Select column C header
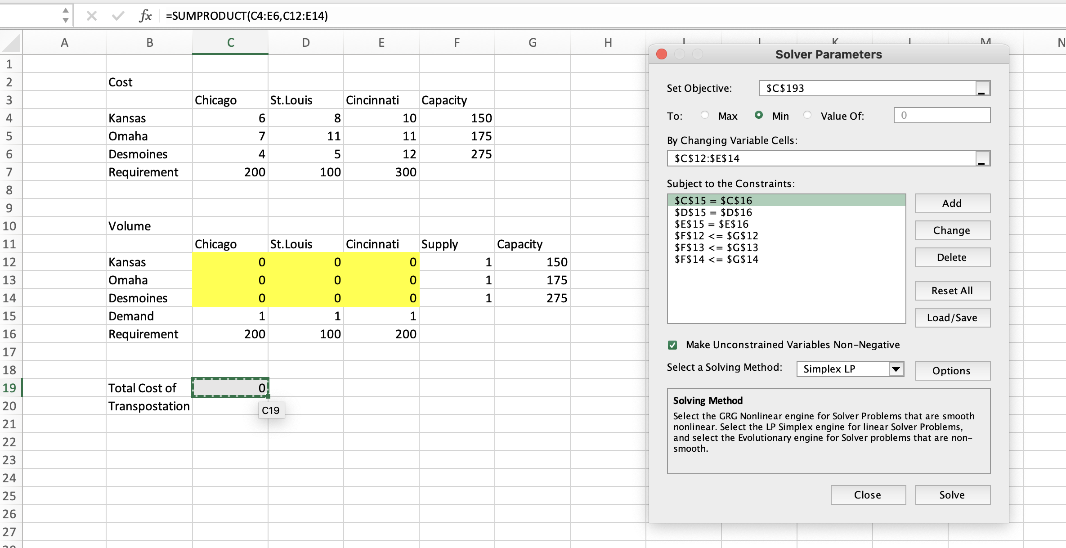Viewport: 1066px width, 548px height. click(230, 43)
